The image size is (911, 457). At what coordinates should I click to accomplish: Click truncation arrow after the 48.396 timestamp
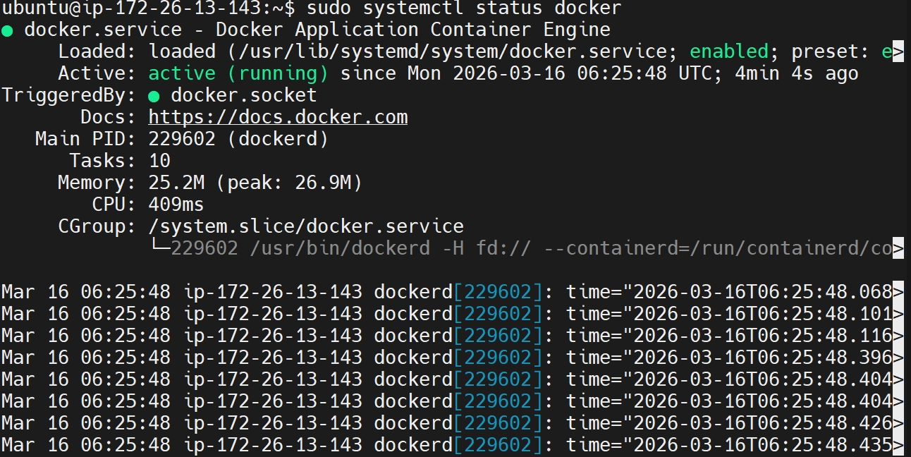(x=898, y=358)
